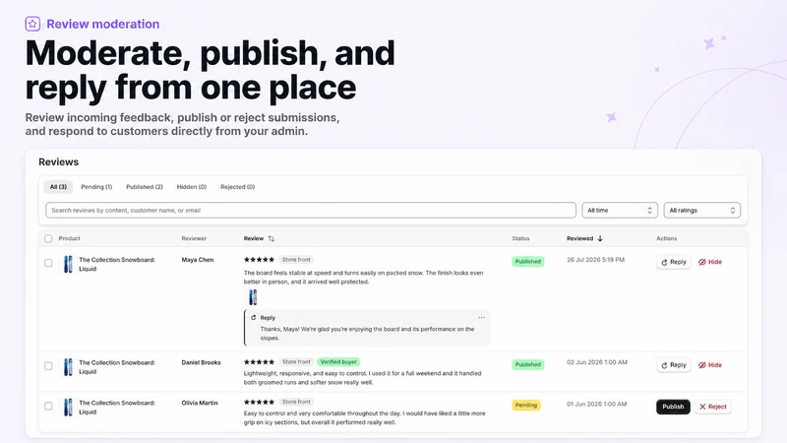Open the All ratings dropdown
Viewport: 787px width, 443px height.
point(701,210)
